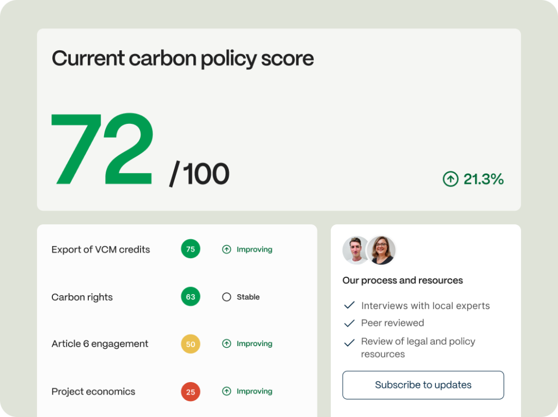
Task: Expand the Export of VCM credits row
Action: (x=100, y=249)
